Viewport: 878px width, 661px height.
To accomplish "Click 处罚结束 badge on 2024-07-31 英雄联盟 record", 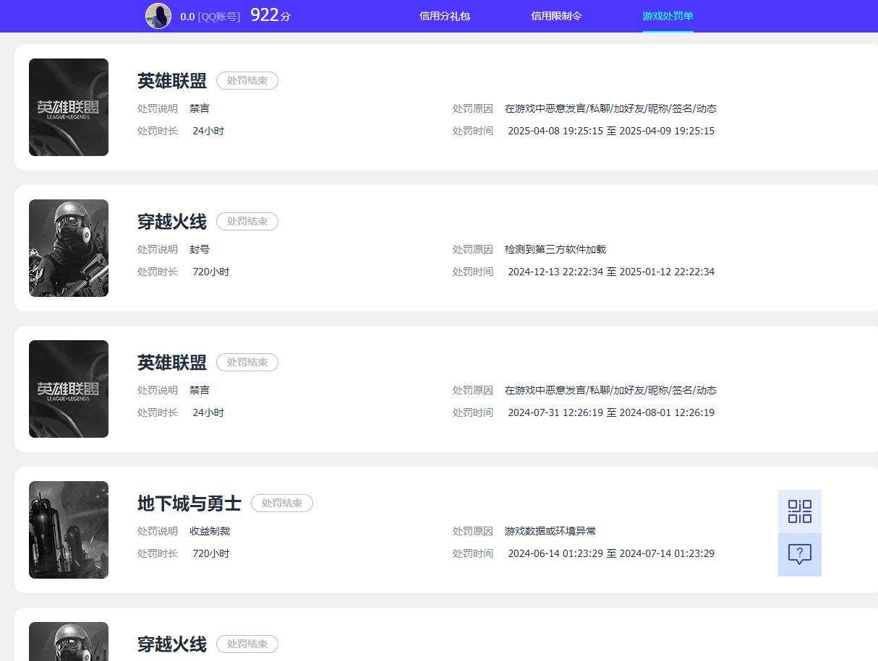I will pos(247,362).
